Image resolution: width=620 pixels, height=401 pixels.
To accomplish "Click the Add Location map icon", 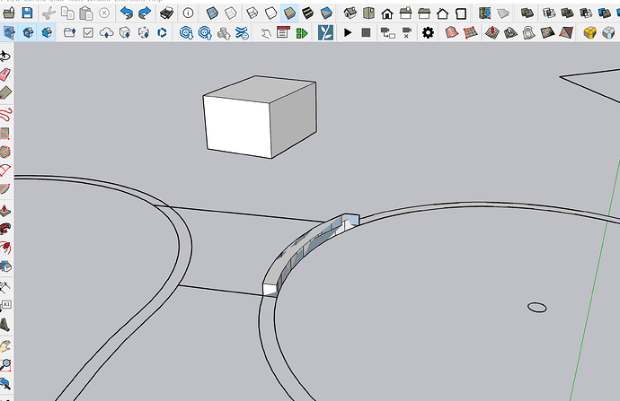I will click(485, 13).
